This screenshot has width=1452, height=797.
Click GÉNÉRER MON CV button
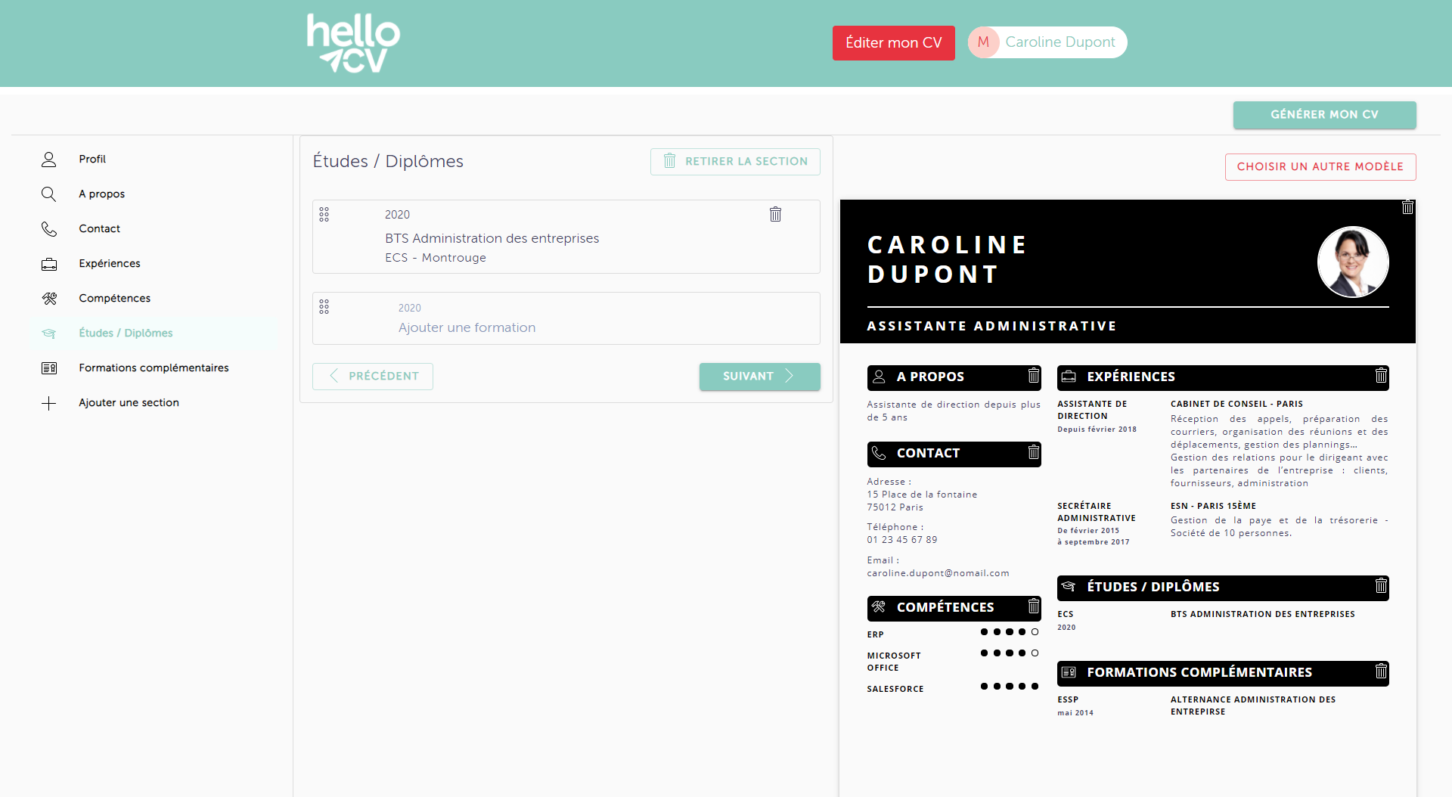tap(1324, 115)
